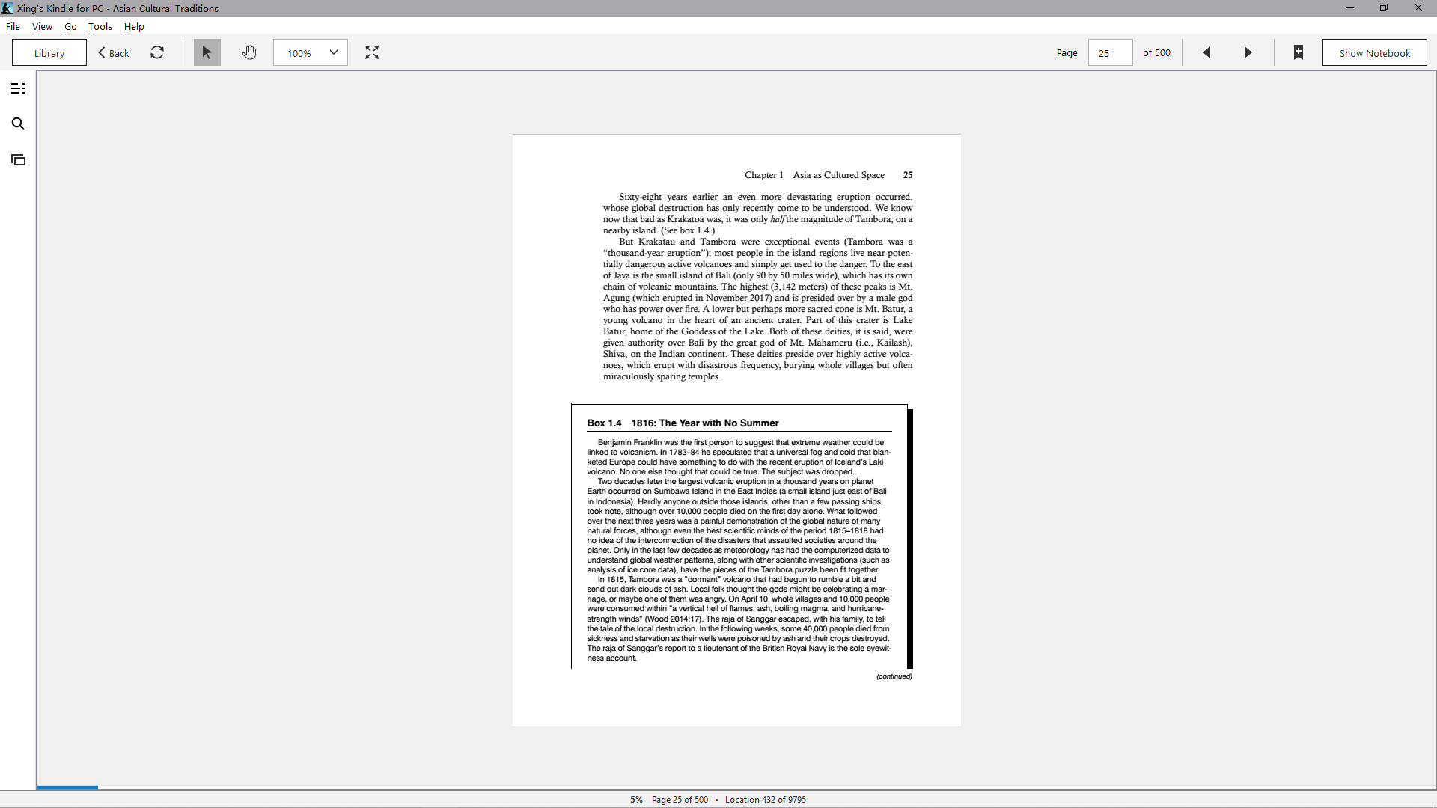Open the Go menu
The width and height of the screenshot is (1437, 808).
[x=70, y=26]
